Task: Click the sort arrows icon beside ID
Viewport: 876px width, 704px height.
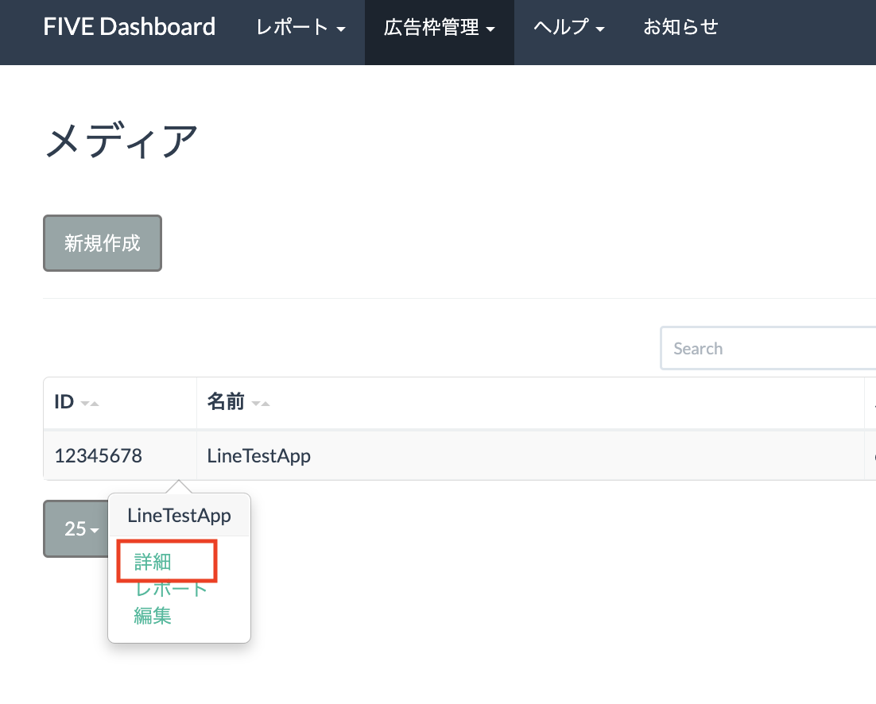Action: coord(90,404)
